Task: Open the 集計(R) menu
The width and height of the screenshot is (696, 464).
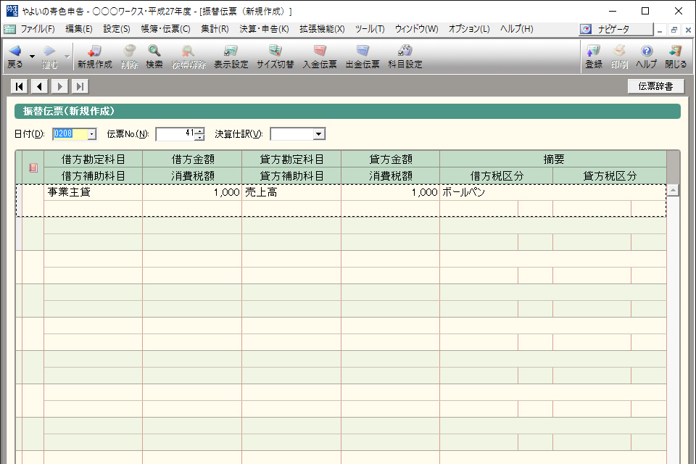Action: click(x=215, y=29)
